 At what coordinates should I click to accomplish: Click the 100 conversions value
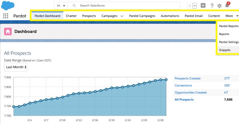pos(227,86)
